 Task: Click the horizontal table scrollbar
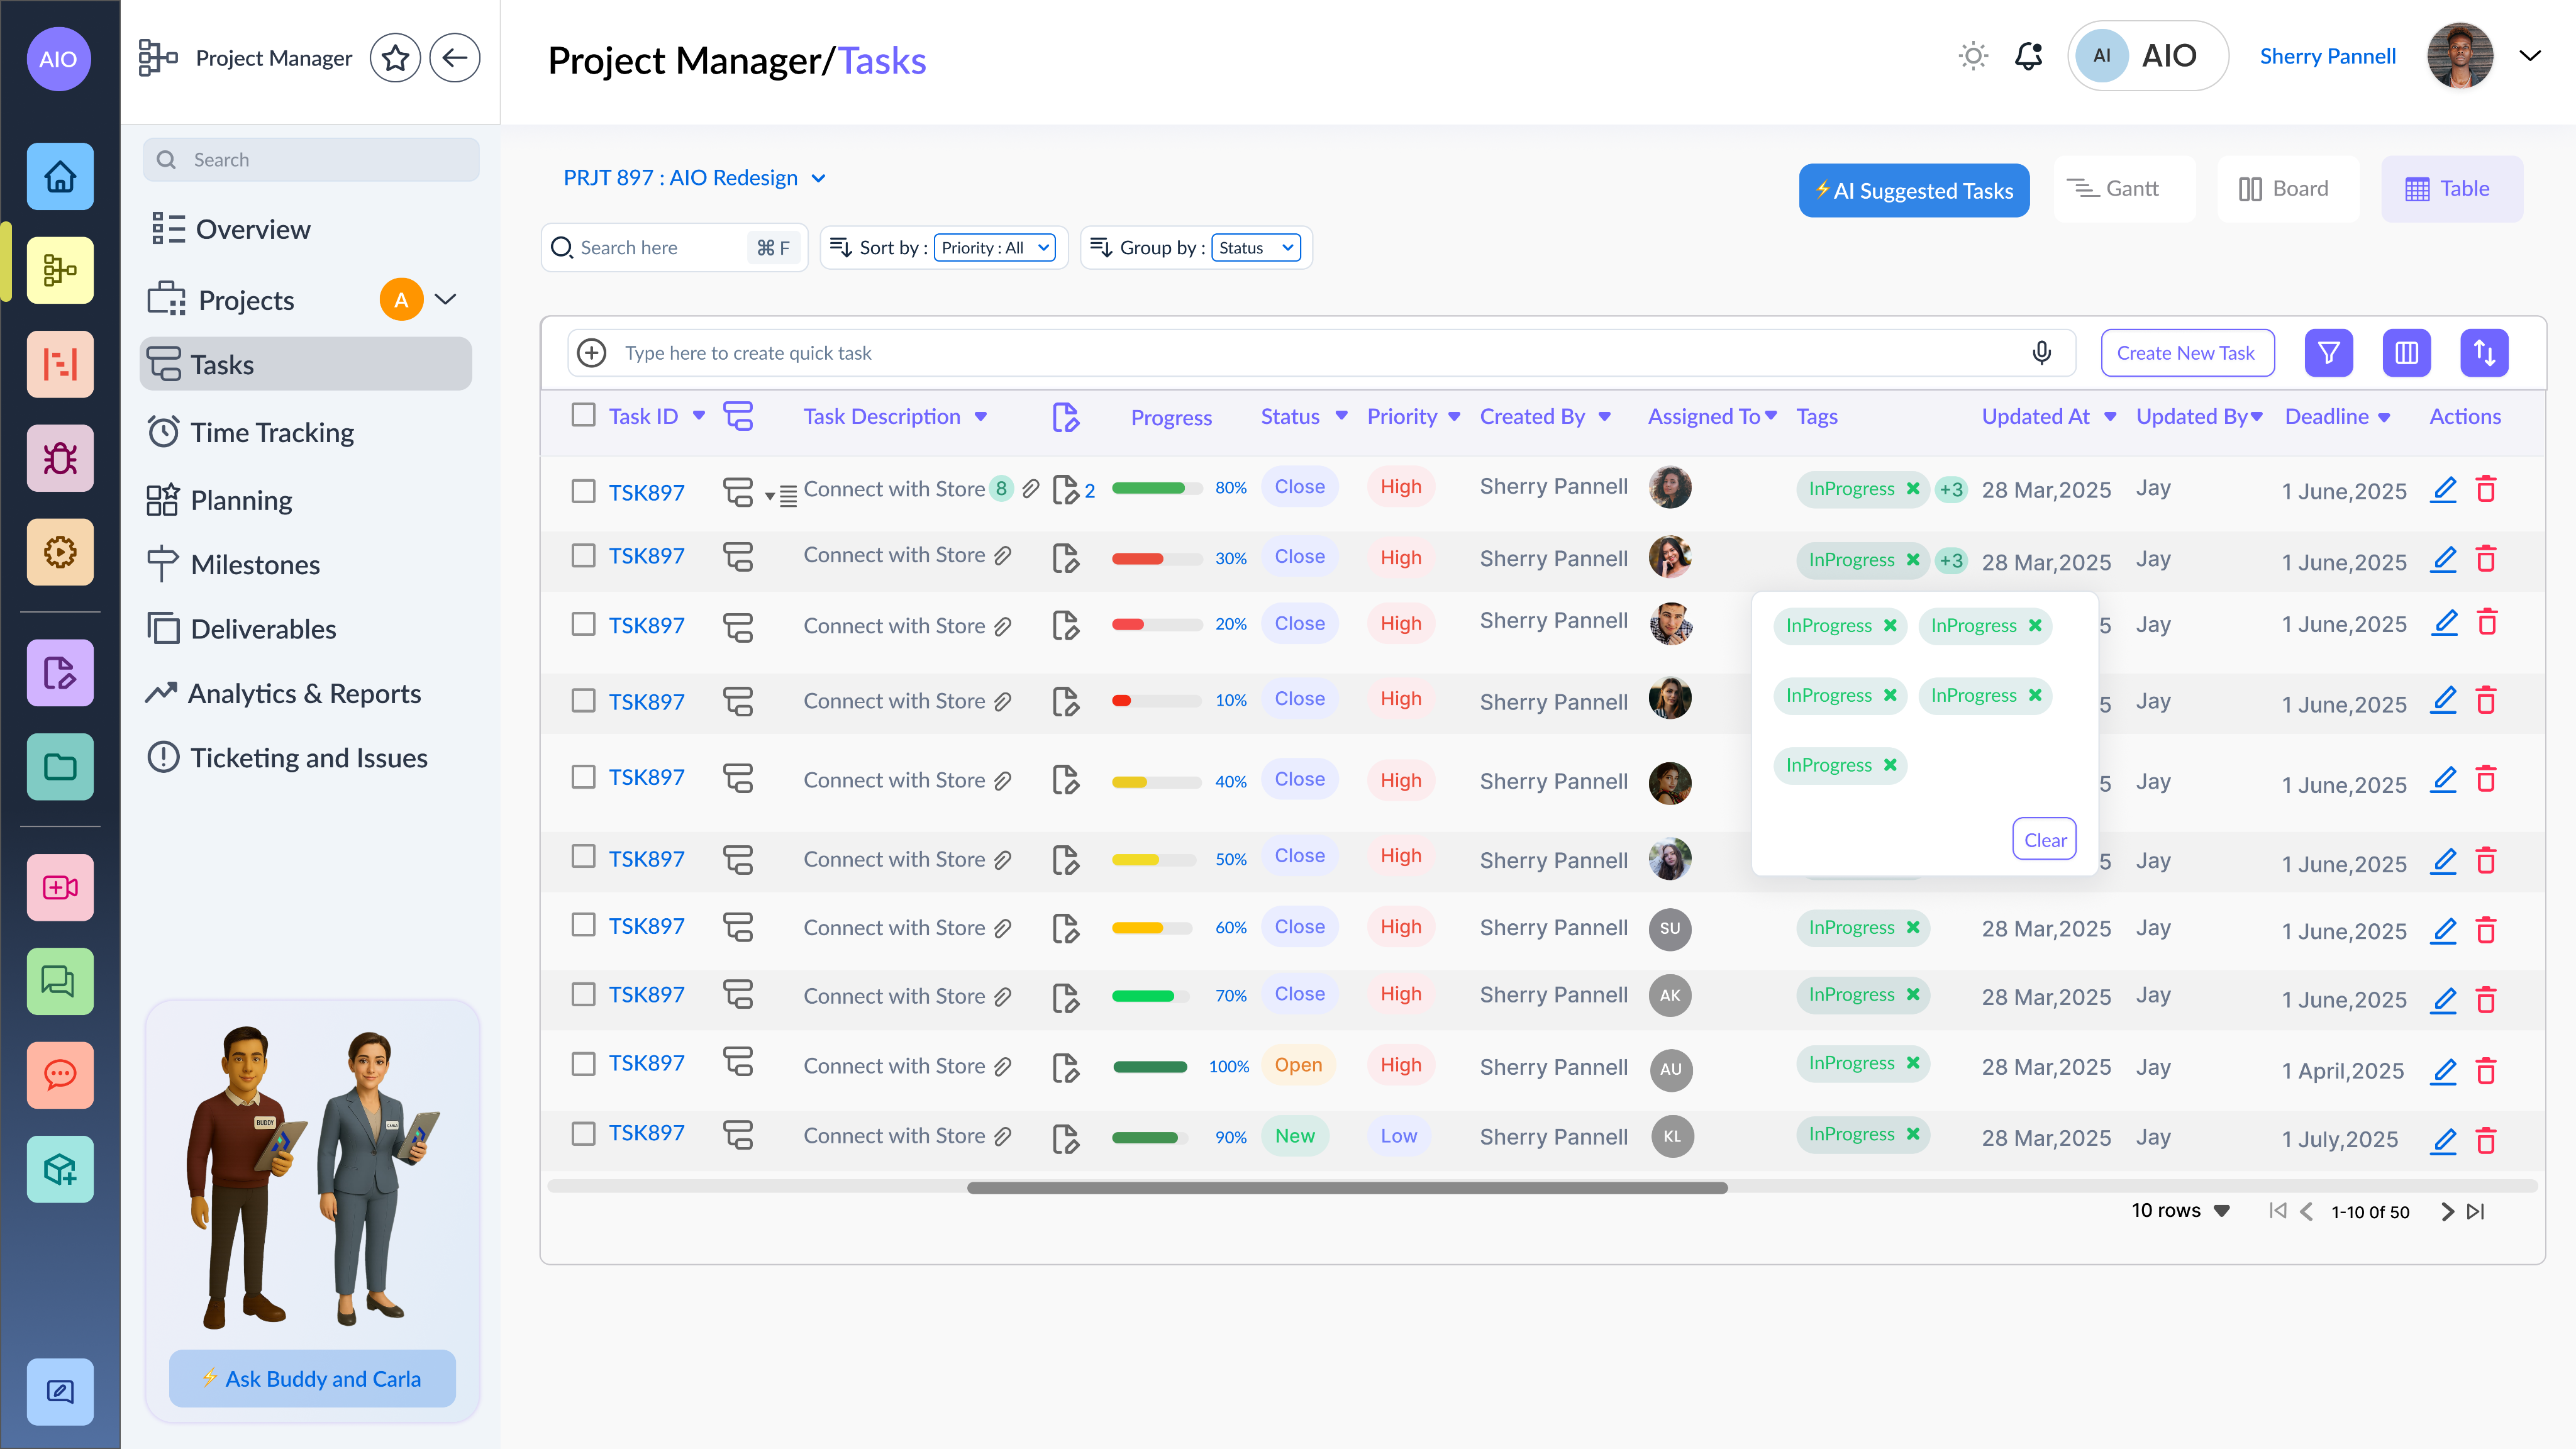(x=1346, y=1188)
